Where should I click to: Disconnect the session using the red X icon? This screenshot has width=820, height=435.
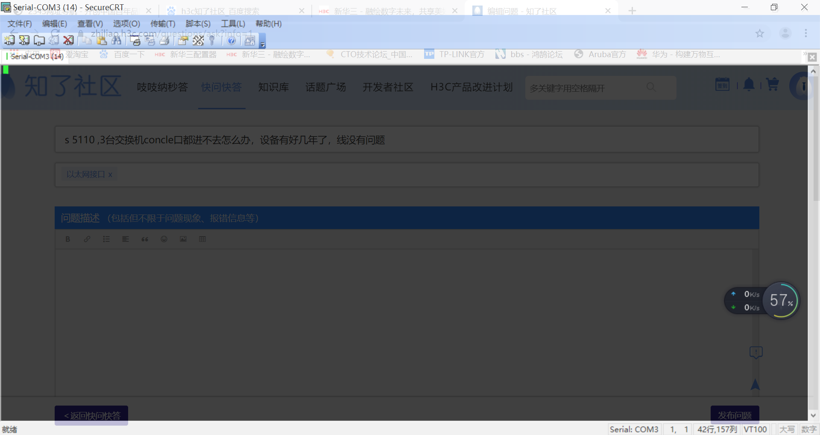tap(68, 41)
